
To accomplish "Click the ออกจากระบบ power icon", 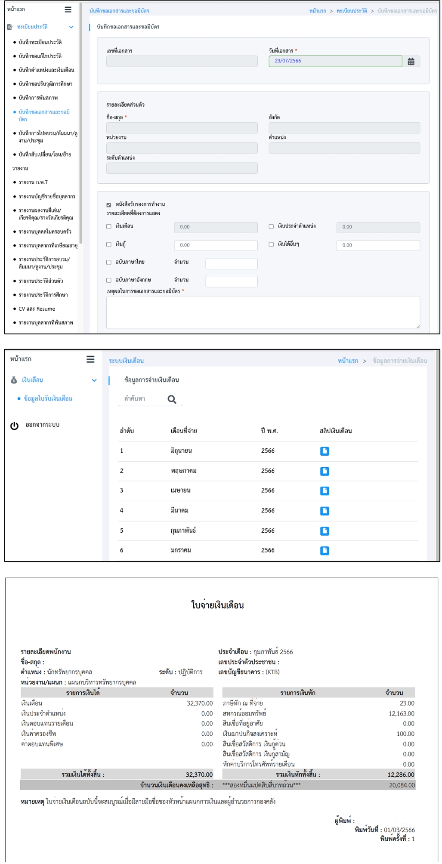I will (x=14, y=426).
